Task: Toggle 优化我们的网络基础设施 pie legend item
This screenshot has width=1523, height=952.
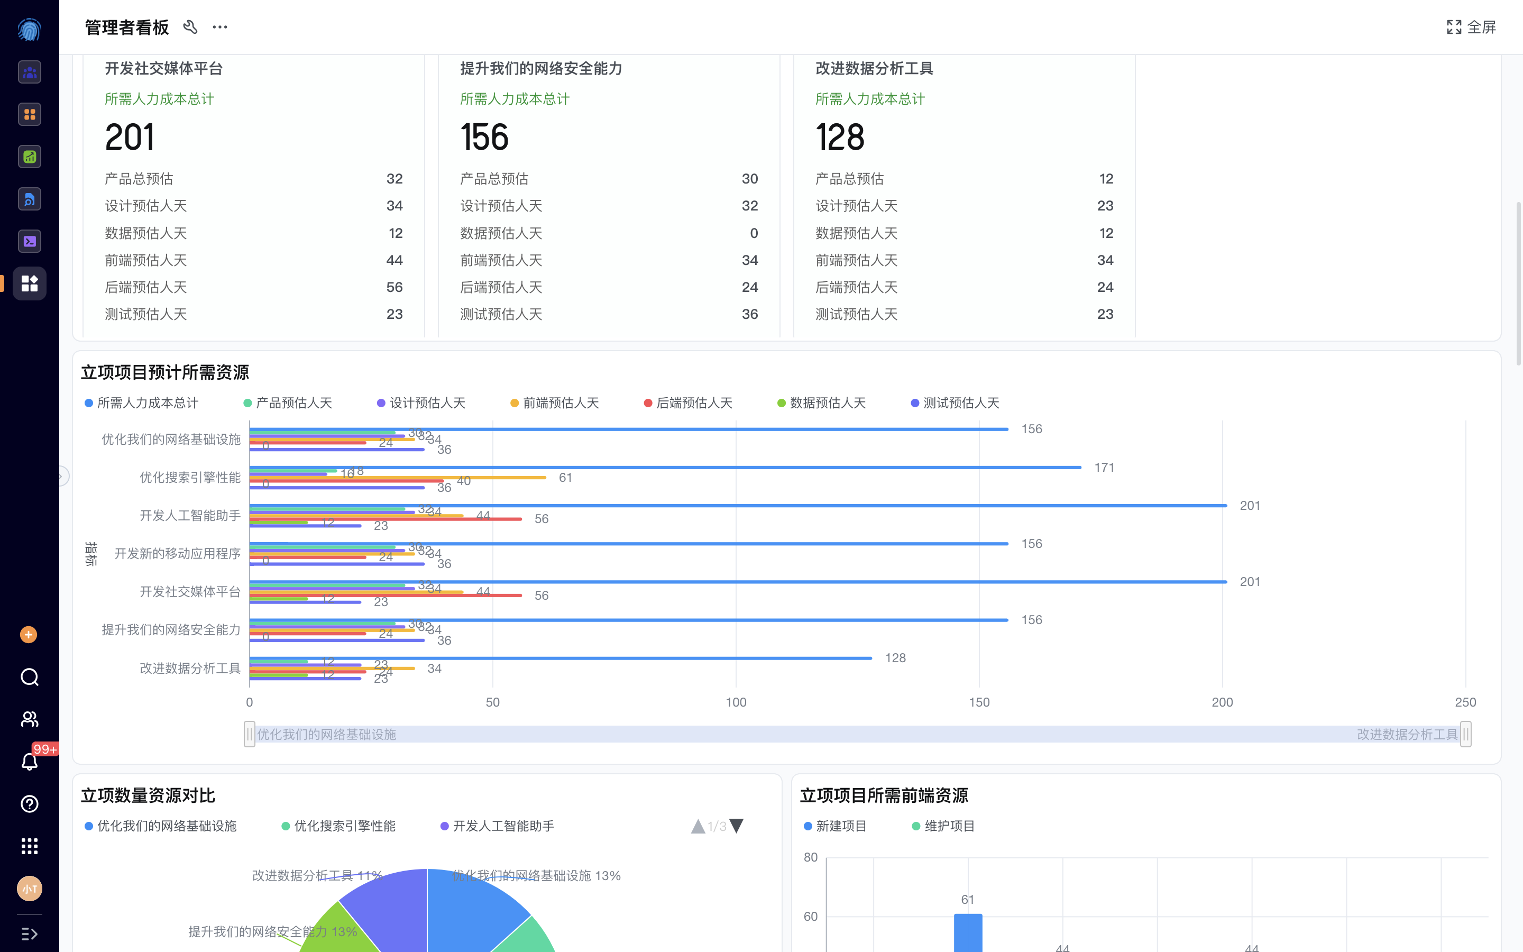Action: coord(160,826)
